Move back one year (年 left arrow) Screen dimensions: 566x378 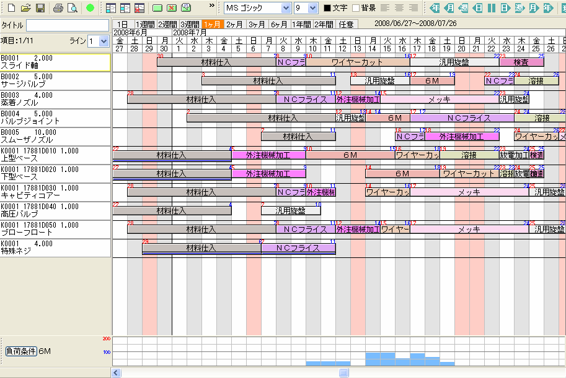(x=435, y=7)
